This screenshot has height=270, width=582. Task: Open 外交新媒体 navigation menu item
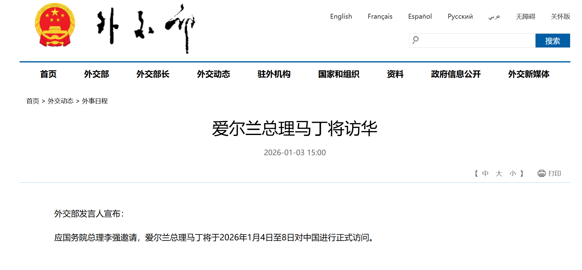[528, 74]
